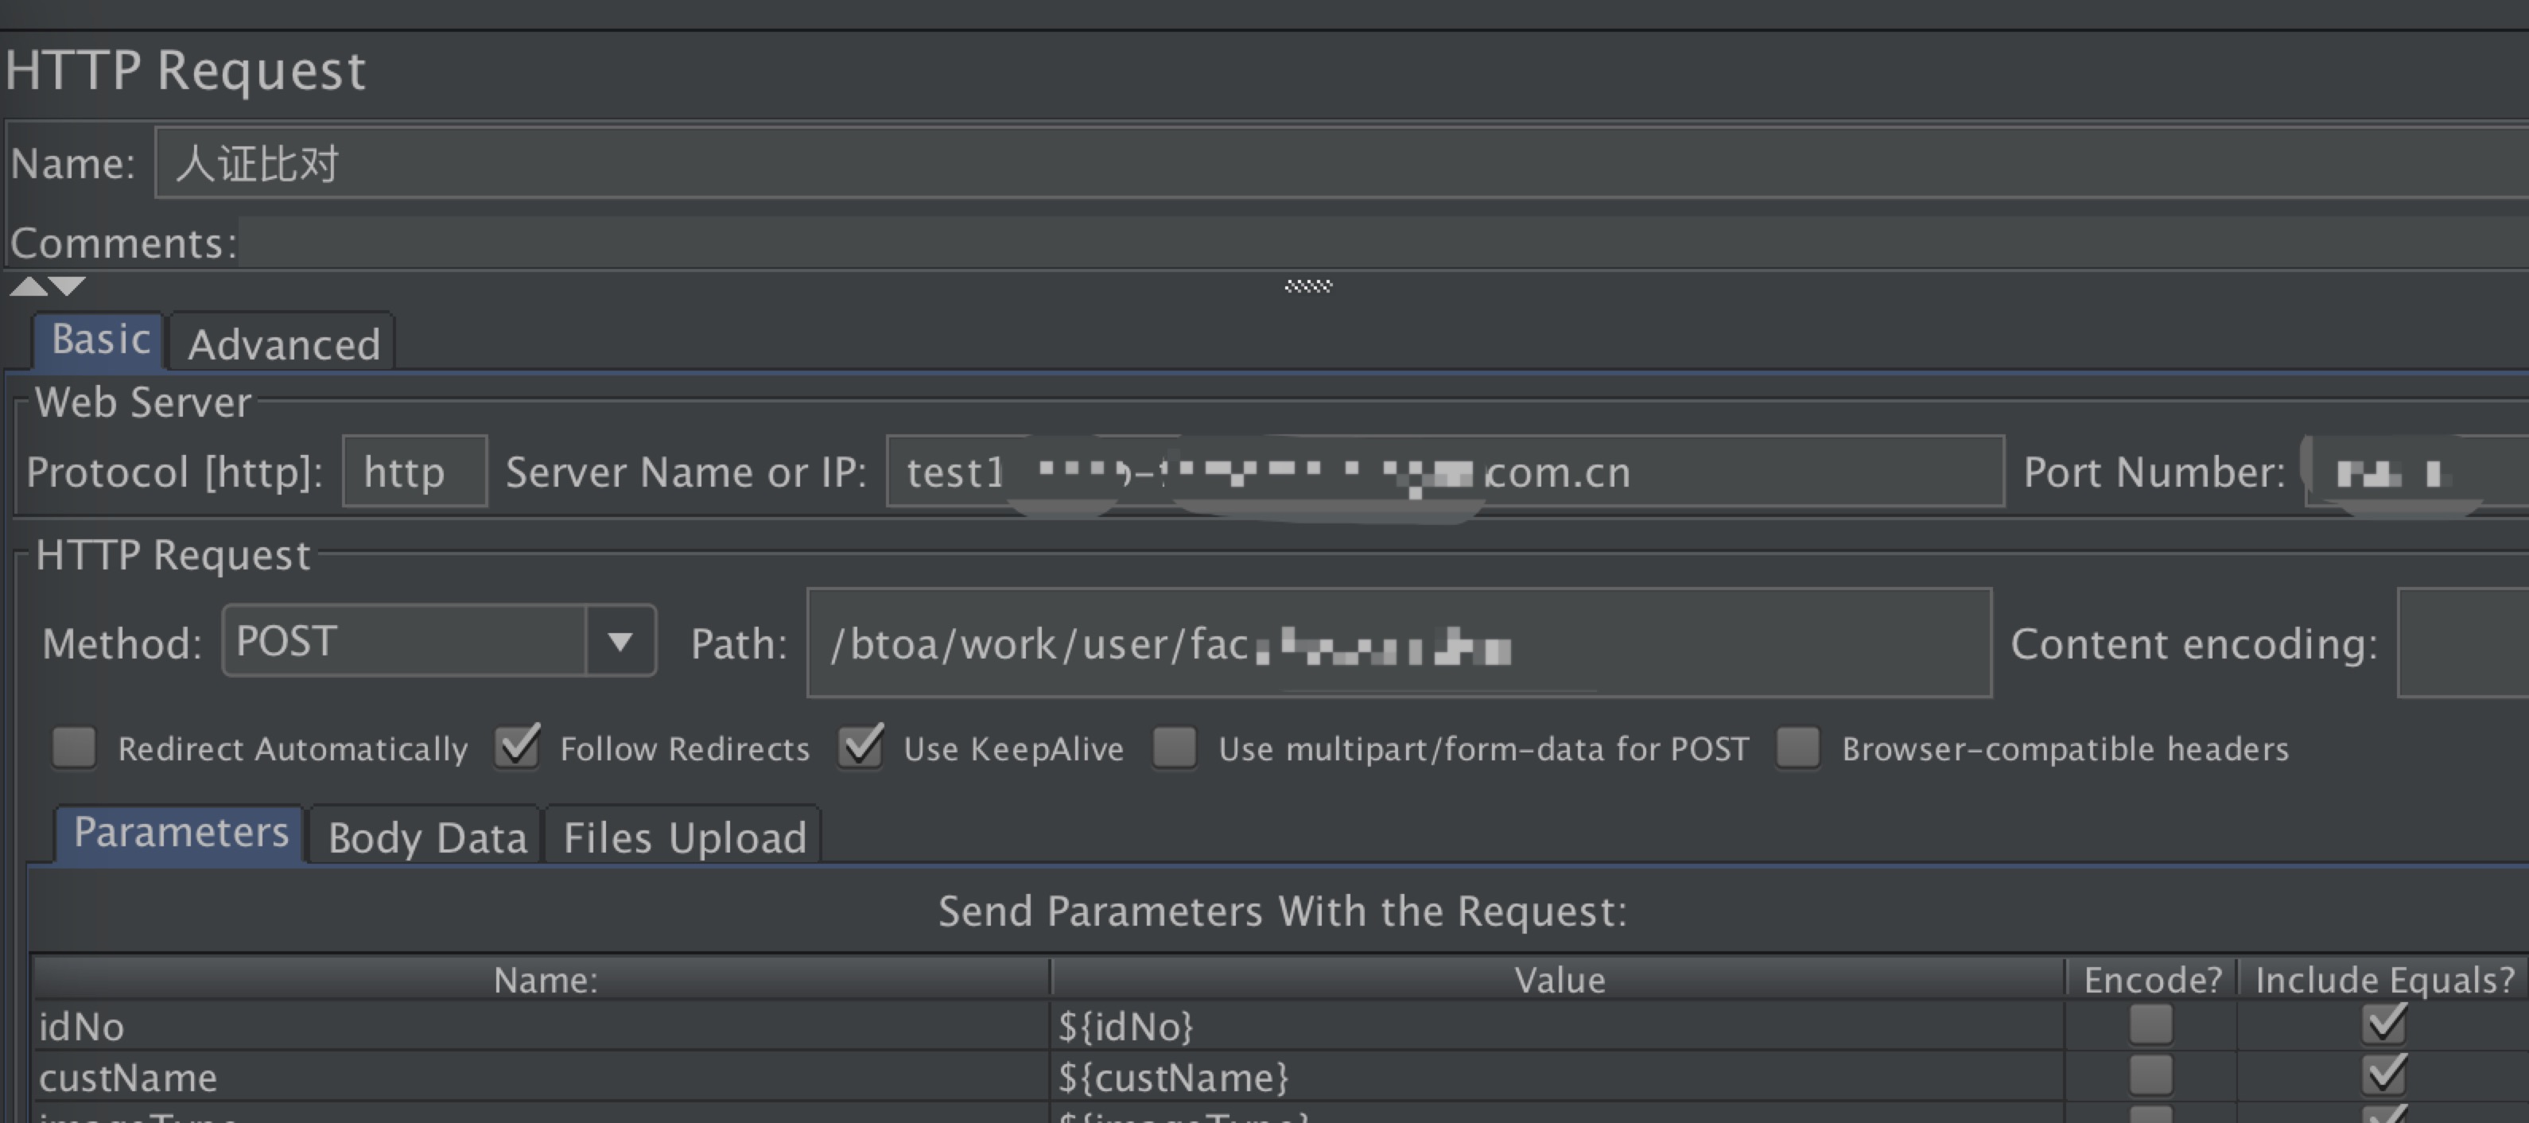
Task: Select the Basic tab
Action: (x=100, y=340)
